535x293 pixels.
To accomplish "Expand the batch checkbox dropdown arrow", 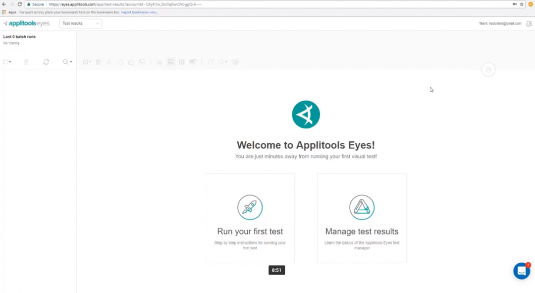I will pyautogui.click(x=10, y=61).
